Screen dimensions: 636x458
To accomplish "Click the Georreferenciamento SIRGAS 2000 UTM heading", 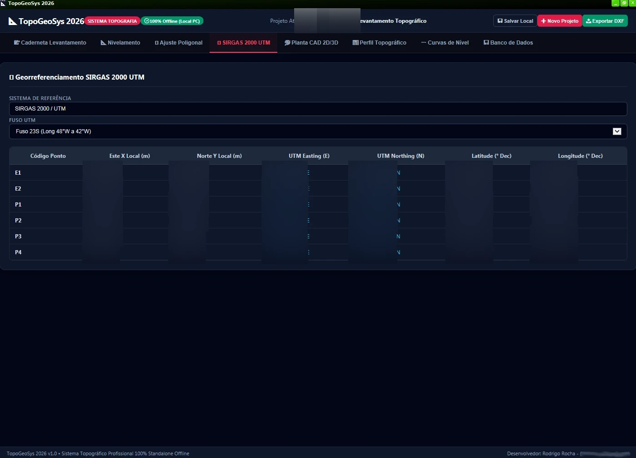I will click(x=77, y=77).
